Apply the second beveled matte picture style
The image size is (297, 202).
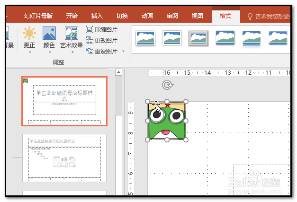tap(172, 38)
